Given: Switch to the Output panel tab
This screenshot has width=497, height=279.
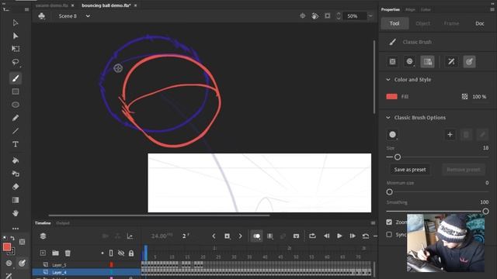Looking at the screenshot, I should coord(63,223).
